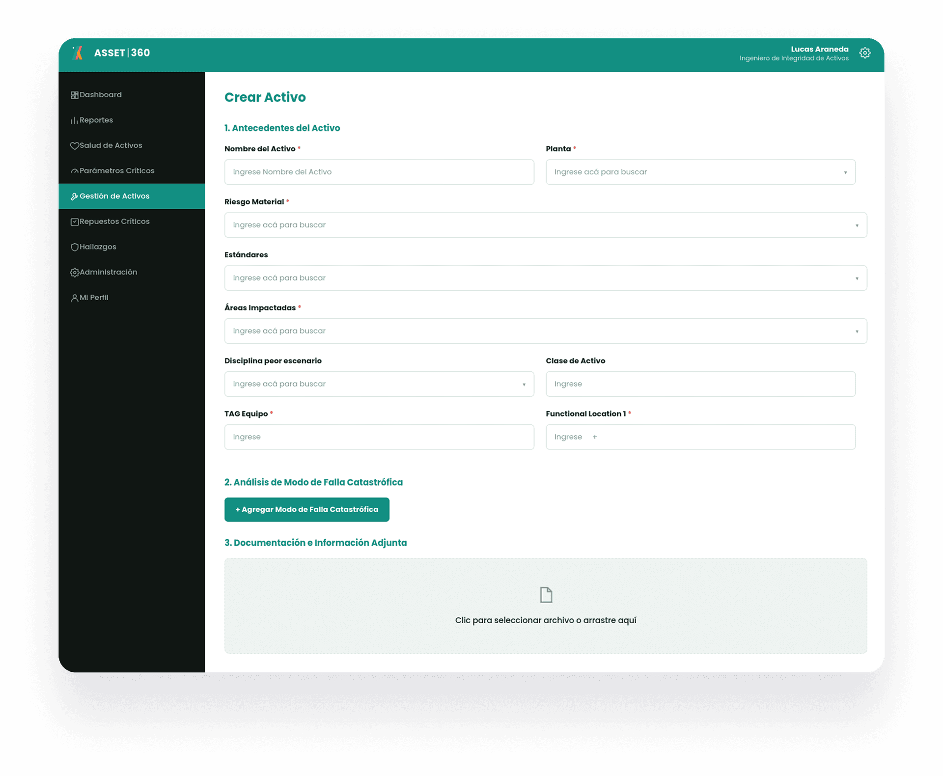Click the Functional Location 1 input field
The image size is (943, 776).
coord(700,437)
